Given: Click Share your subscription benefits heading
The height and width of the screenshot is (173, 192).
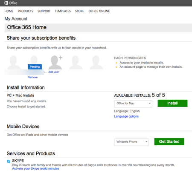Looking at the screenshot, I should click(x=41, y=38).
